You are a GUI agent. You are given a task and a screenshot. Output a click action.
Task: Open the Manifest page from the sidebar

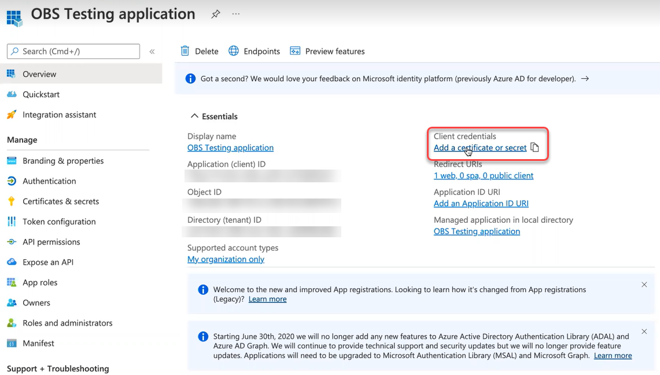(38, 343)
